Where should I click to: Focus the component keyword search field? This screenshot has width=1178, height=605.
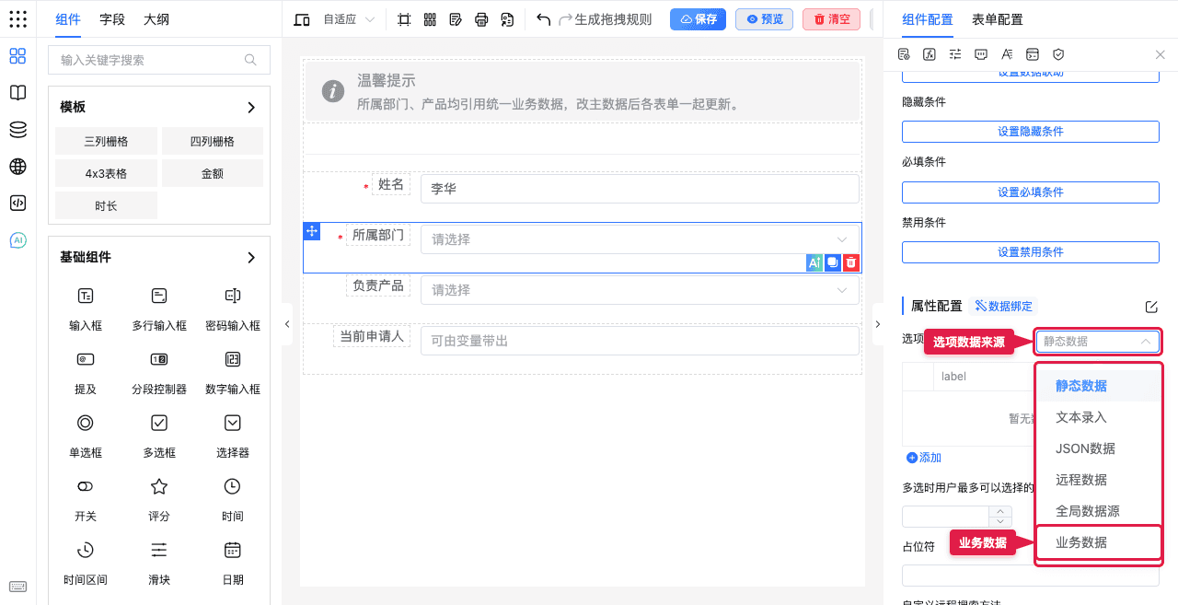point(159,60)
